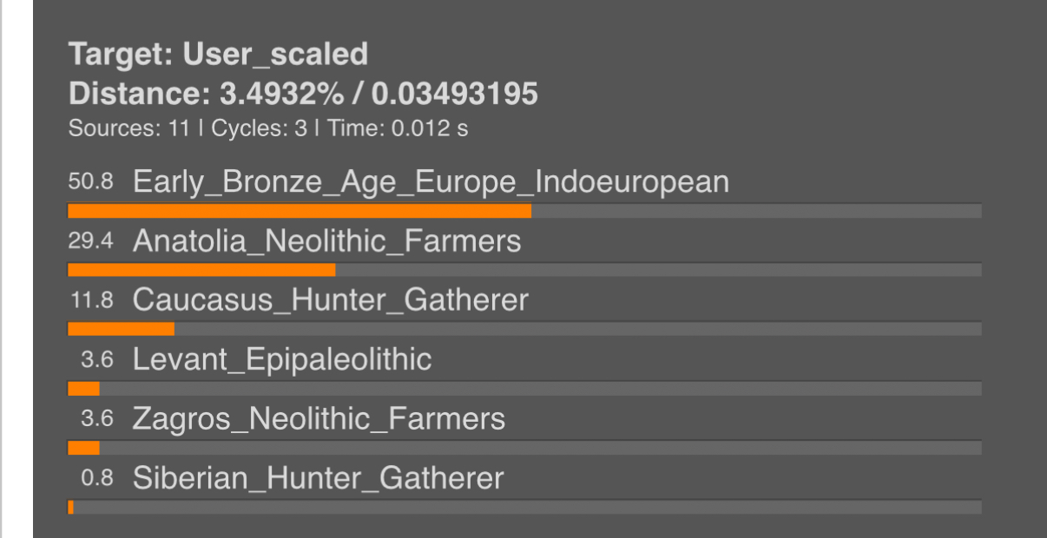Click the Distance: 3.4932% line
The height and width of the screenshot is (538, 1047).
[x=302, y=94]
